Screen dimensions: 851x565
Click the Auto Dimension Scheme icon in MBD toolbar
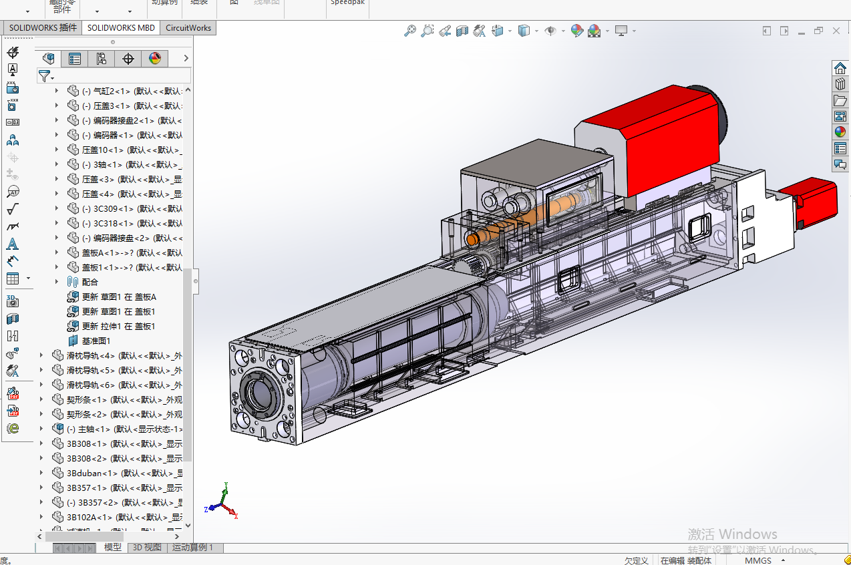coord(13,53)
